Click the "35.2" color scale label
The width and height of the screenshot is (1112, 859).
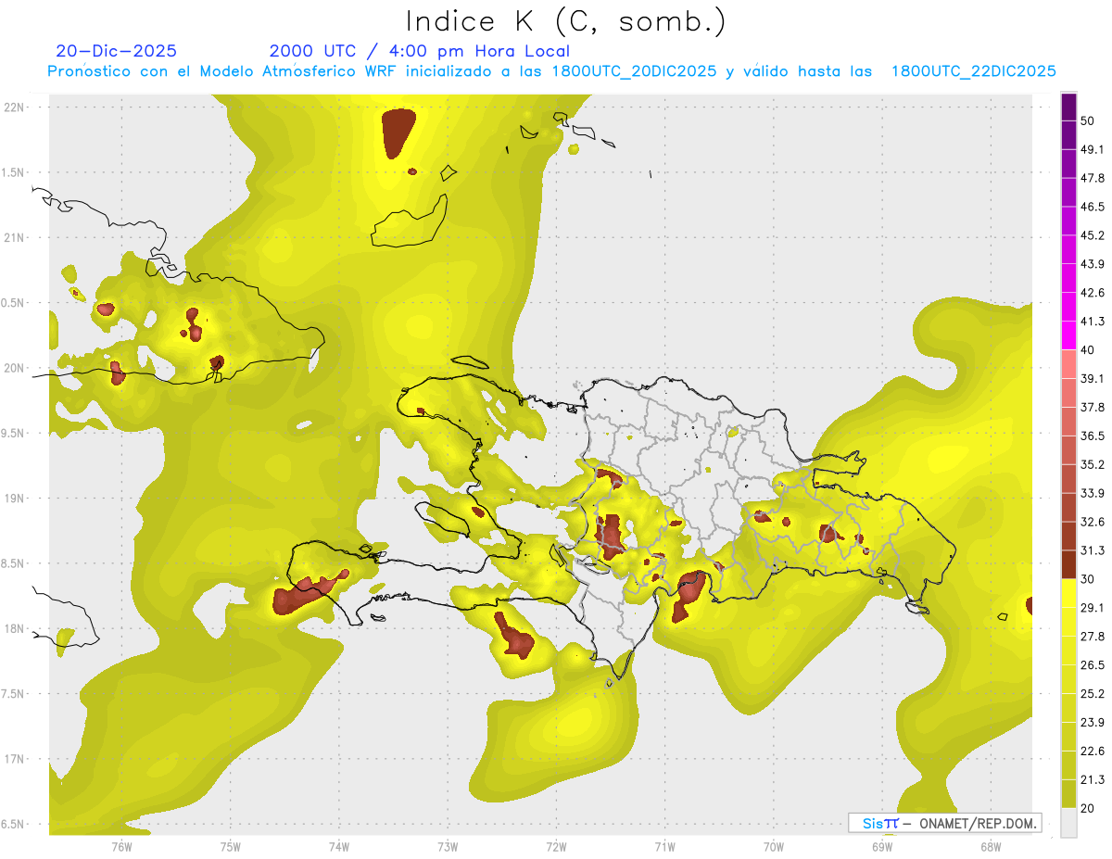coord(1093,464)
